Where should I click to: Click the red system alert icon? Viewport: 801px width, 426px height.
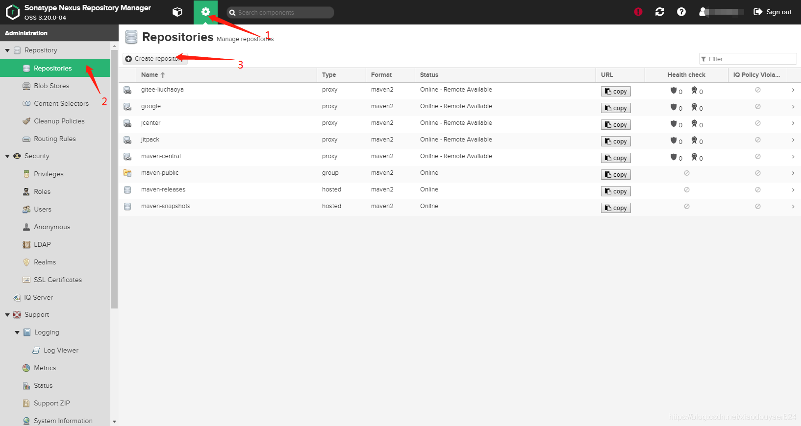point(638,12)
